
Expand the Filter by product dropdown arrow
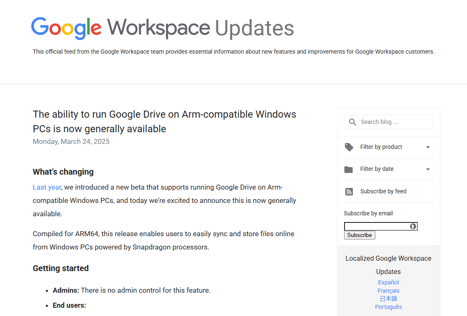coord(428,147)
